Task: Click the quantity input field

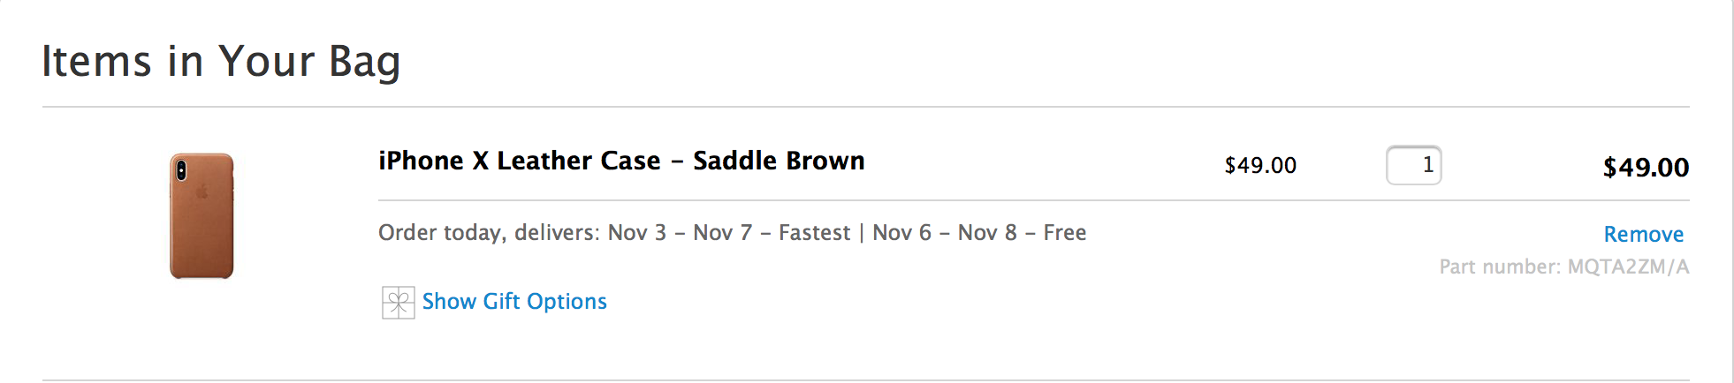Action: point(1413,165)
